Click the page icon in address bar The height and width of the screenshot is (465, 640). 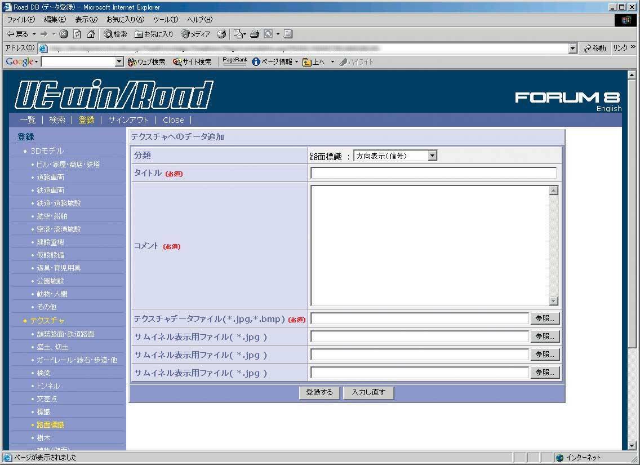tap(43, 48)
